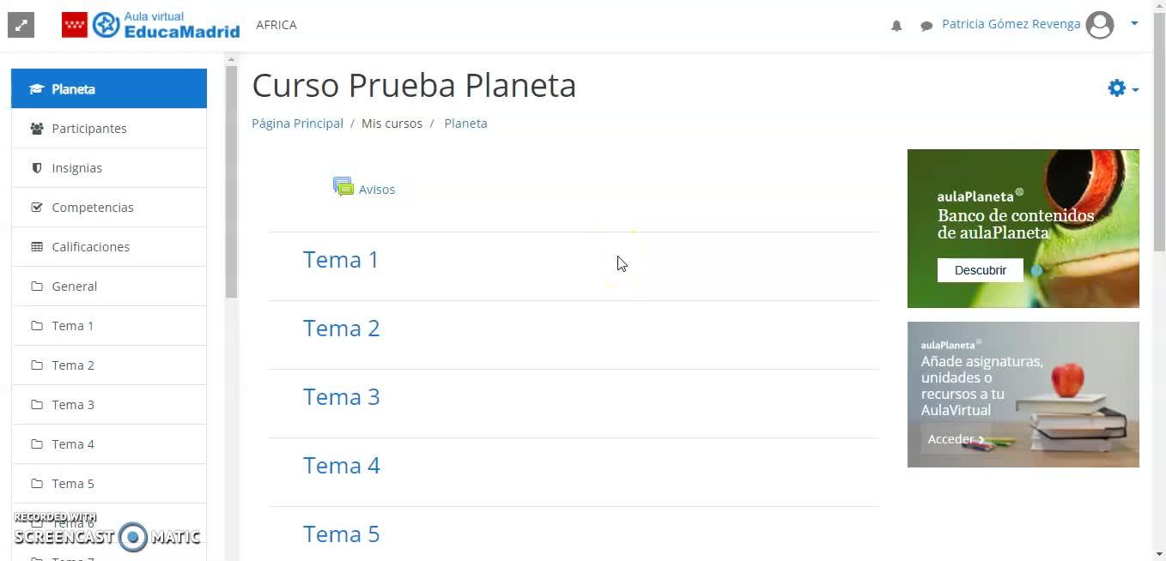Open the messages speech bubble icon
This screenshot has height=561, width=1166.
(926, 26)
